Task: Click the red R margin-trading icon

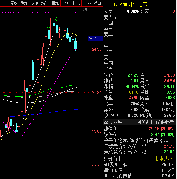Action: tap(111, 3)
